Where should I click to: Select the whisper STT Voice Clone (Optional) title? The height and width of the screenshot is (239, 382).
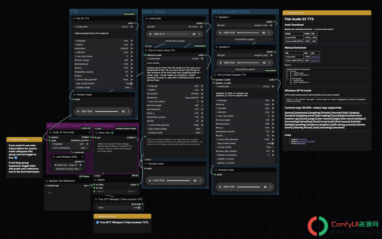(x=80, y=125)
